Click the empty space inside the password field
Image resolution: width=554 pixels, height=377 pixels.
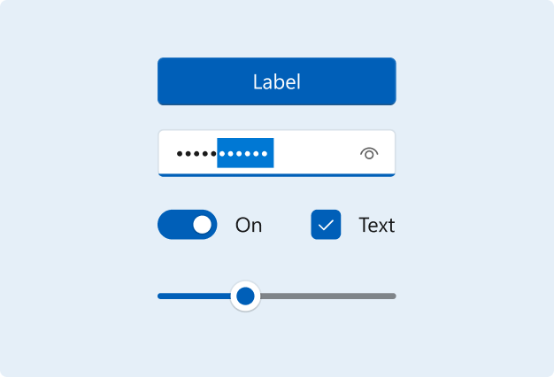point(316,153)
